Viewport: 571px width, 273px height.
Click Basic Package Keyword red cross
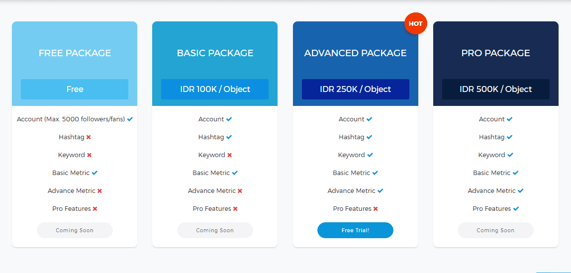(x=229, y=155)
